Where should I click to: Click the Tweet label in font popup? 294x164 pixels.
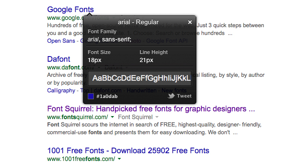[x=184, y=96]
